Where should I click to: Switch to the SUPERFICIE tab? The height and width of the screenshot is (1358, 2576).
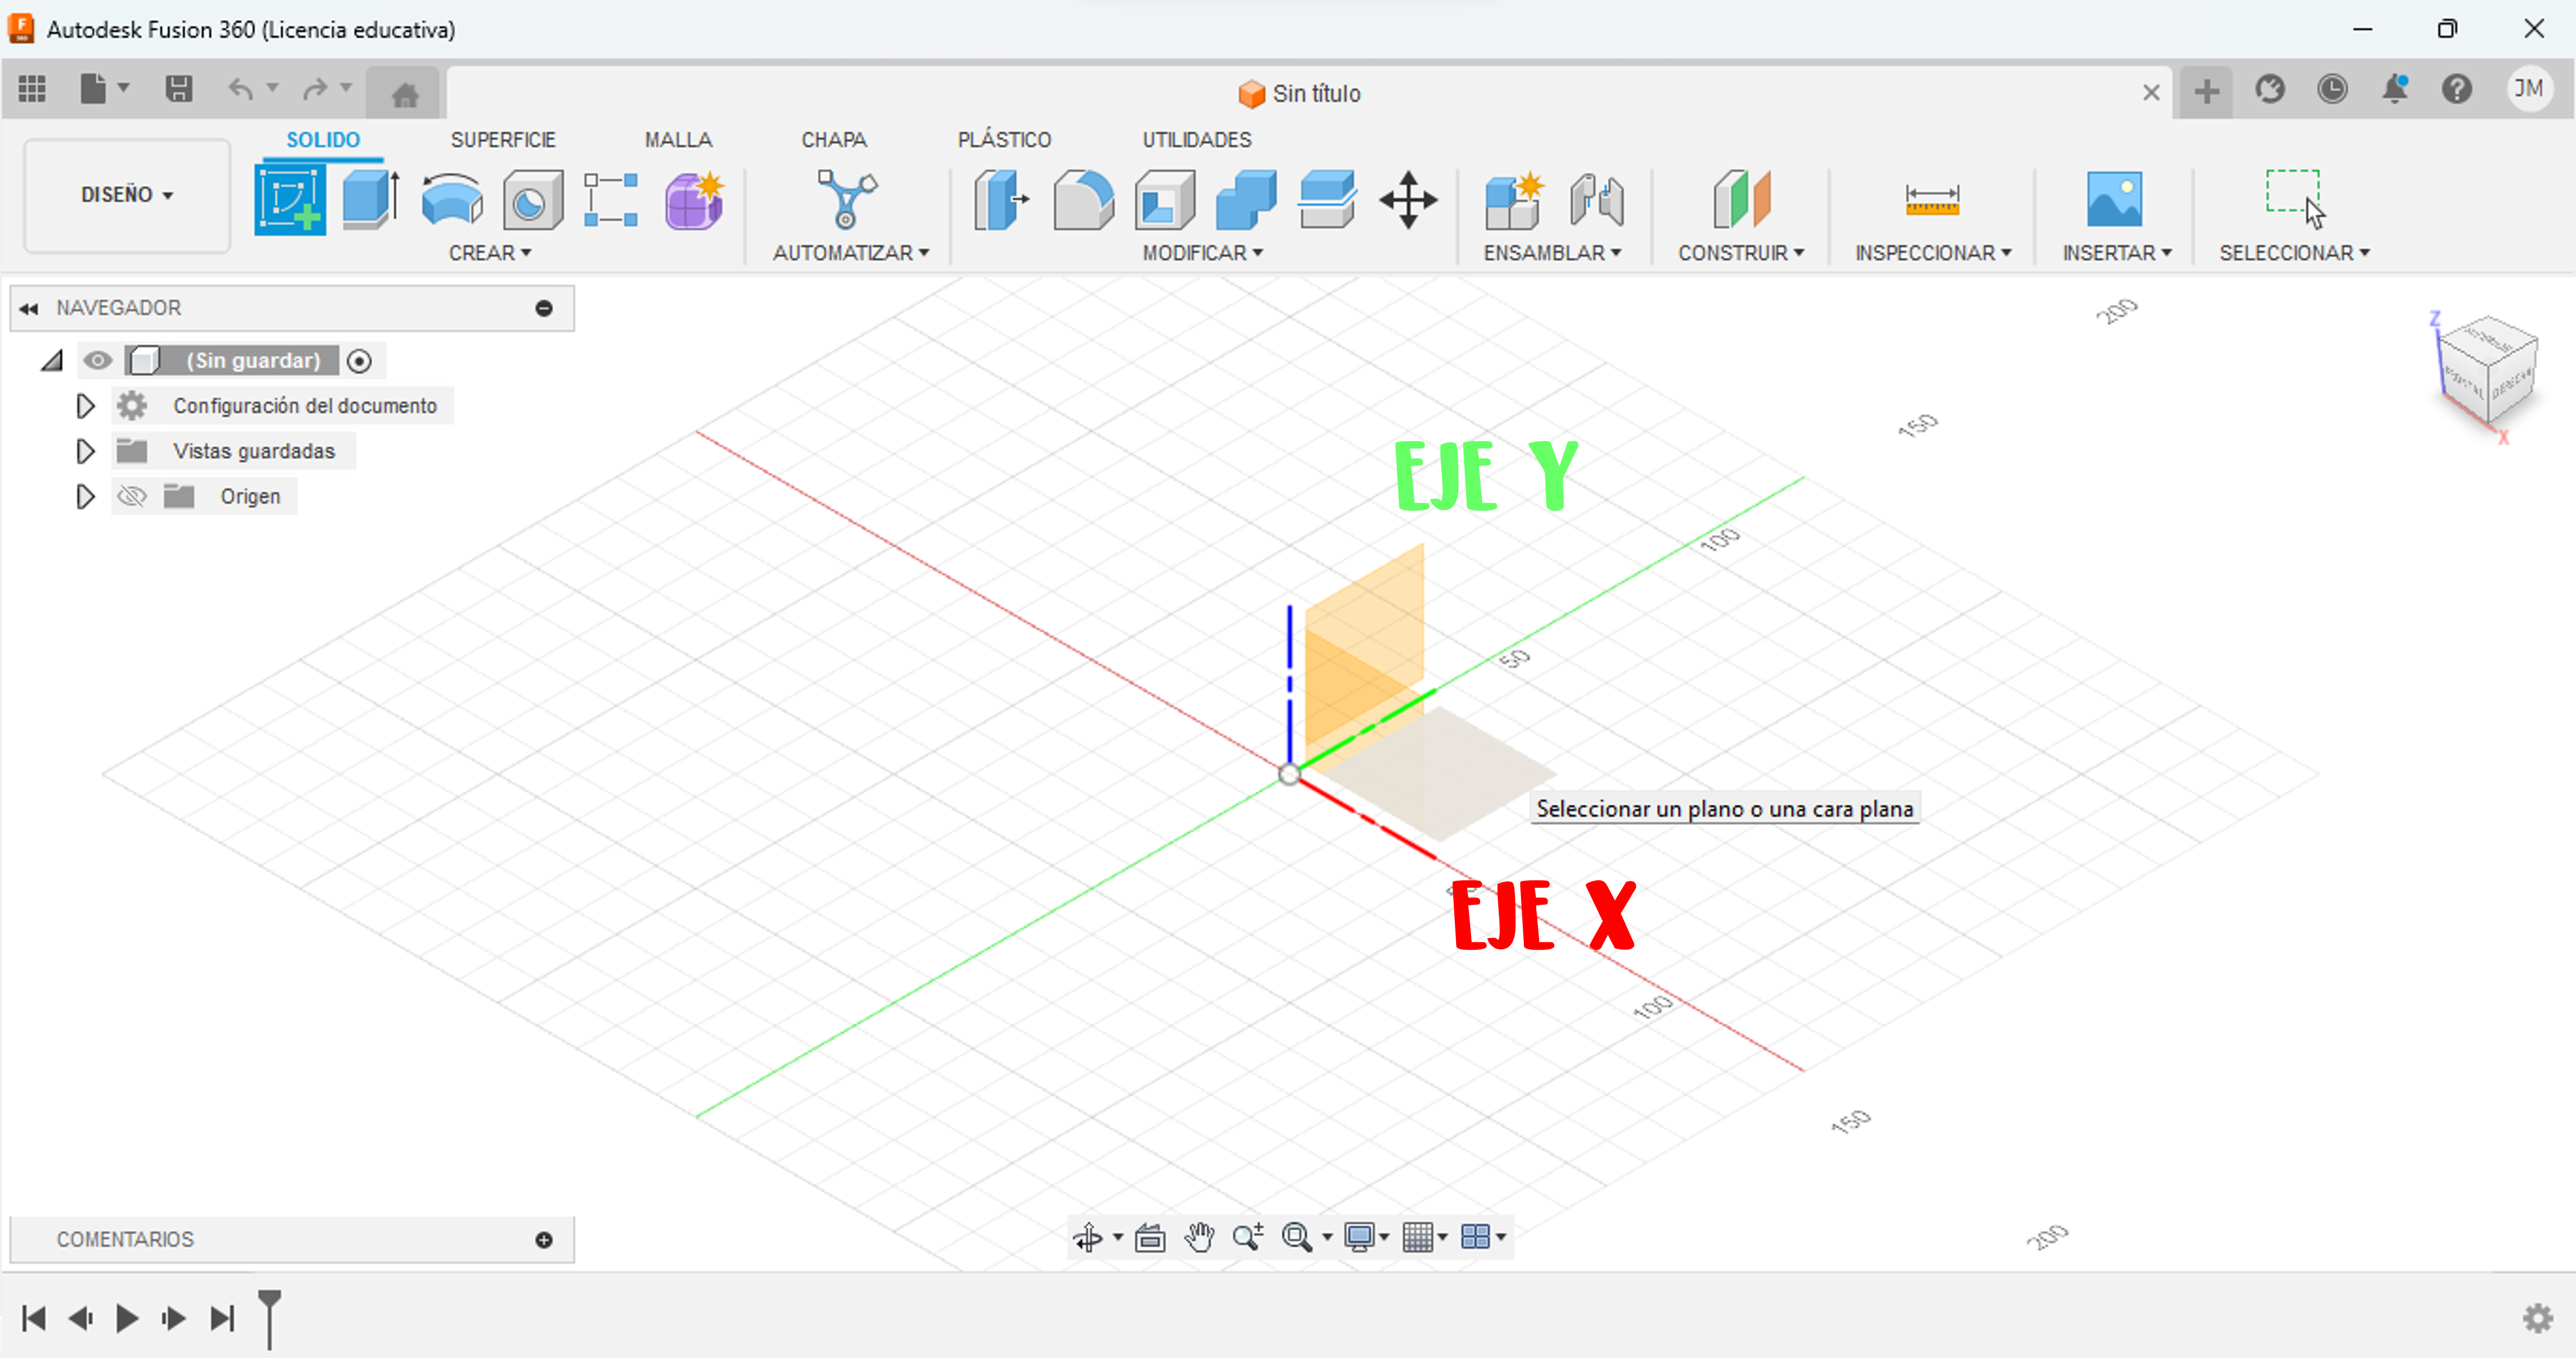pyautogui.click(x=502, y=140)
